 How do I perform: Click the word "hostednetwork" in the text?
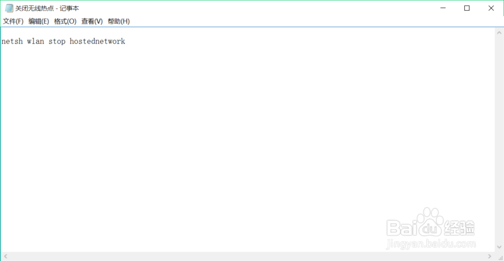pos(97,41)
